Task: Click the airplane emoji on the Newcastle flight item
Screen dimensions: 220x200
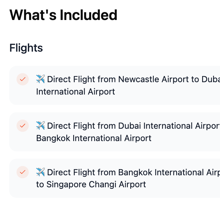Action: pyautogui.click(x=40, y=79)
